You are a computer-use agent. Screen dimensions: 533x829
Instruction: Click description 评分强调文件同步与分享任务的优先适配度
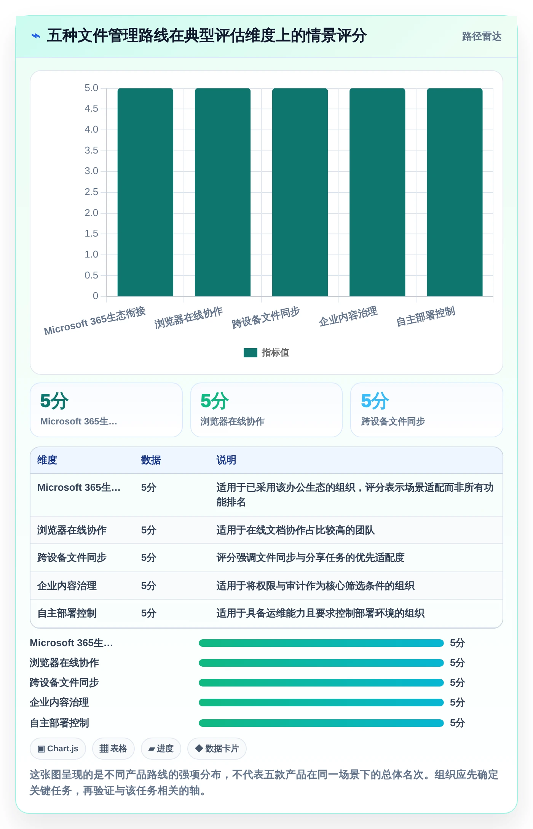[310, 558]
